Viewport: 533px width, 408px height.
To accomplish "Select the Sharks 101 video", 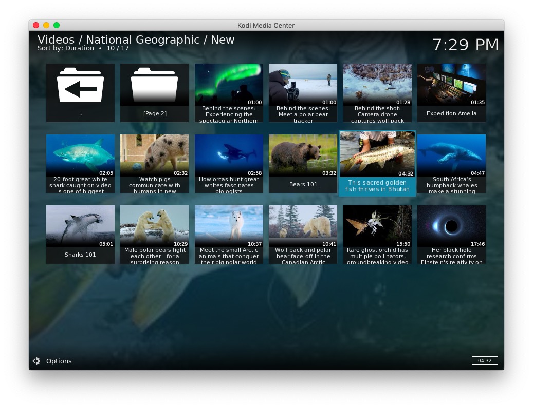I will [80, 227].
